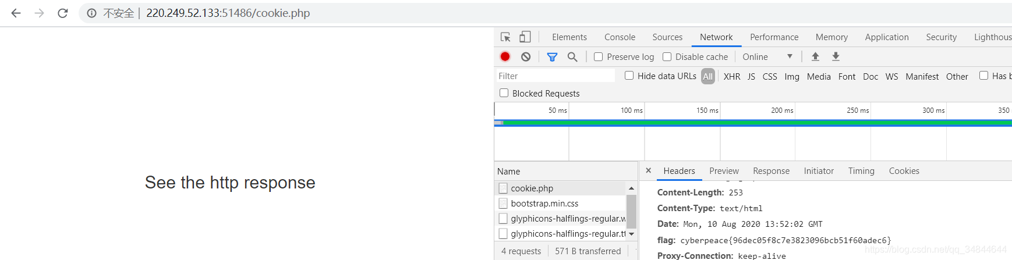Select cookie.php request row

[x=561, y=188]
